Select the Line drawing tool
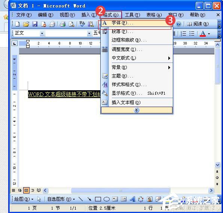223x213 pixels. pos(81,199)
